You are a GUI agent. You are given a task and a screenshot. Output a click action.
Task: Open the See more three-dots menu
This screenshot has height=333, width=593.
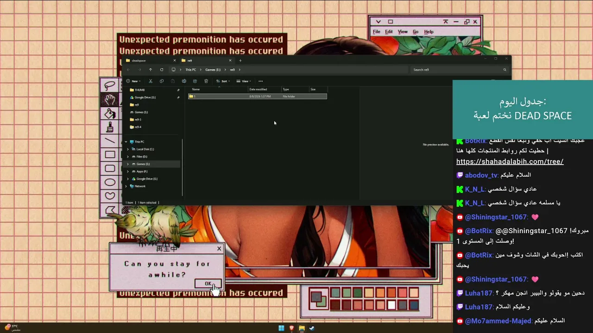point(260,81)
